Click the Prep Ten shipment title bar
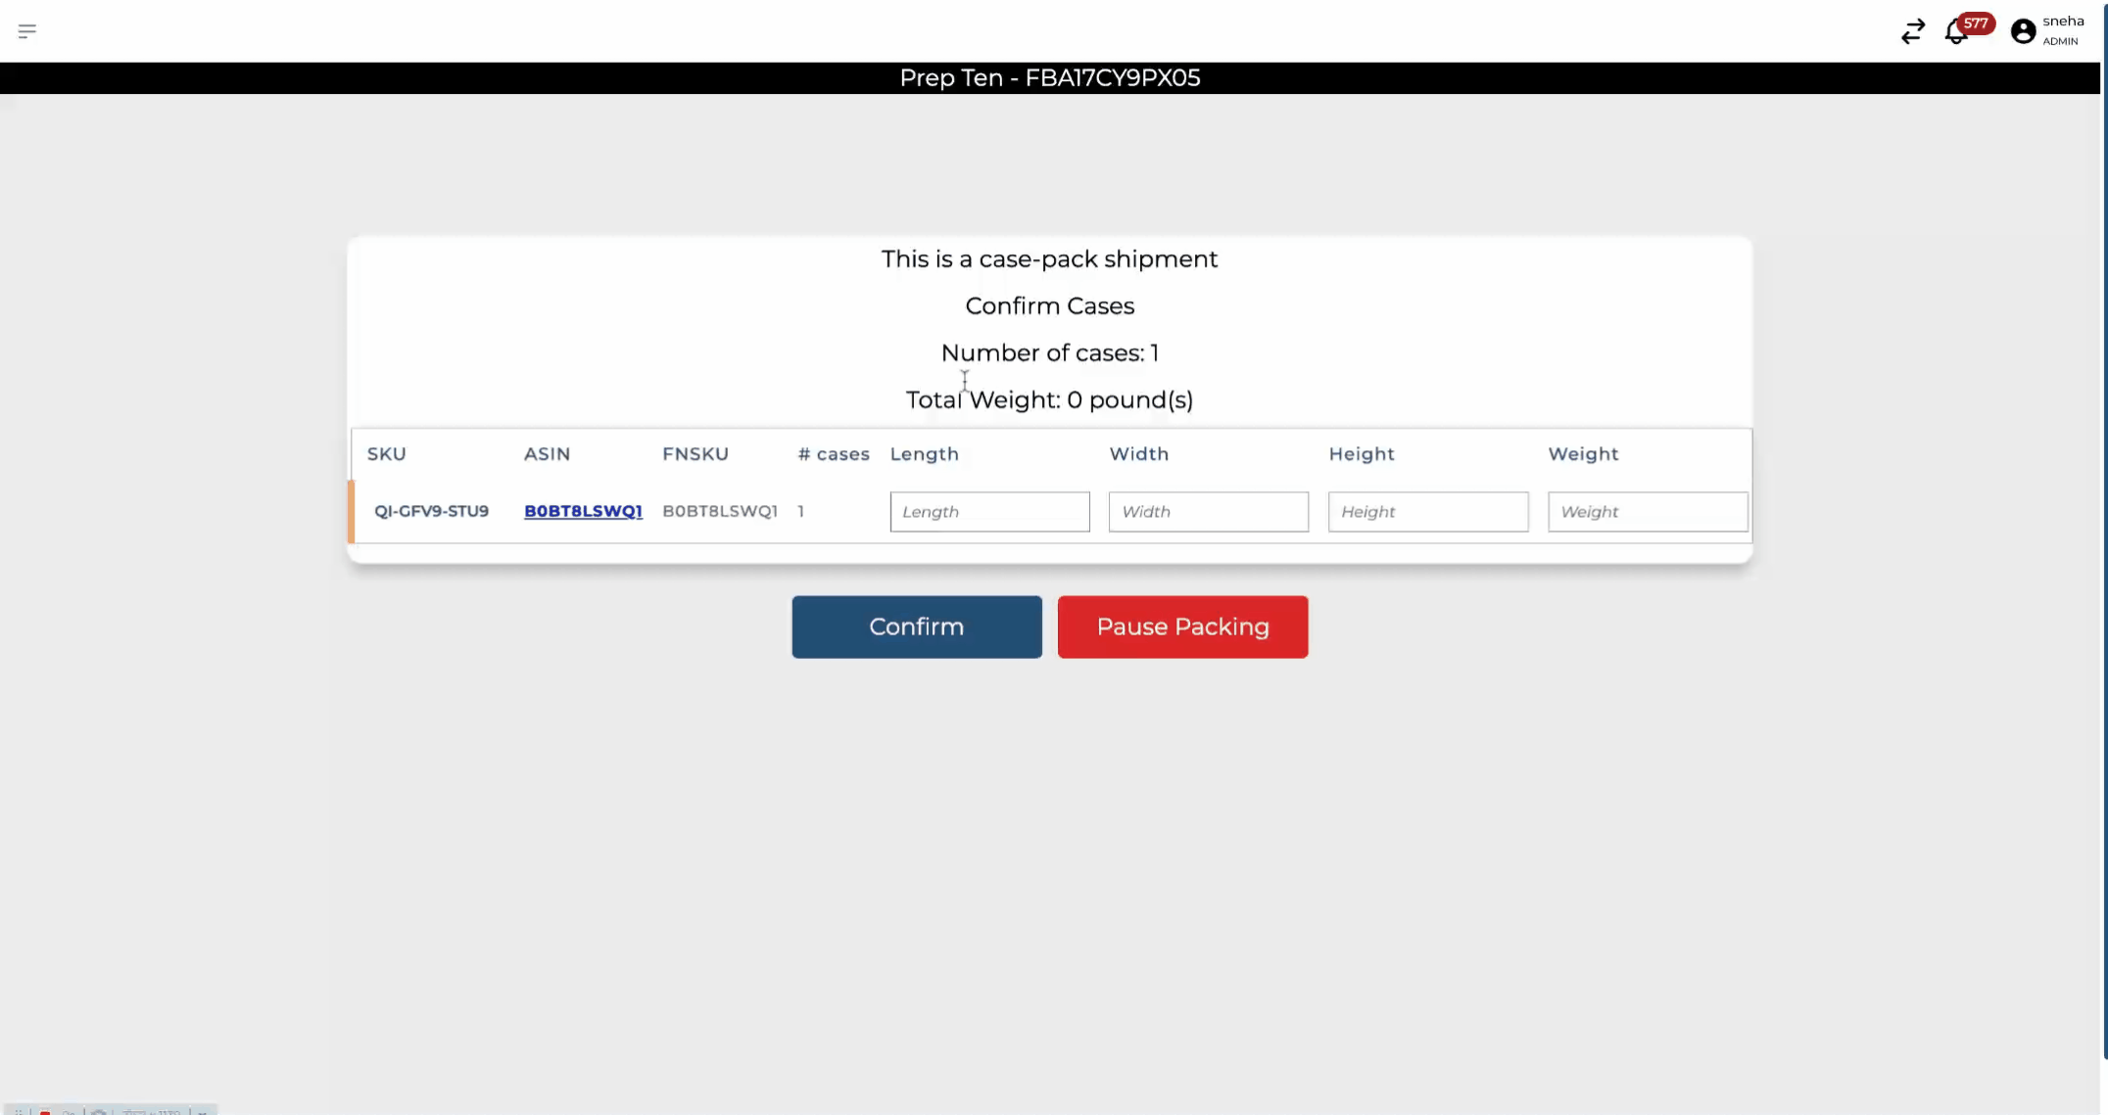Image resolution: width=2108 pixels, height=1115 pixels. pos(1049,78)
